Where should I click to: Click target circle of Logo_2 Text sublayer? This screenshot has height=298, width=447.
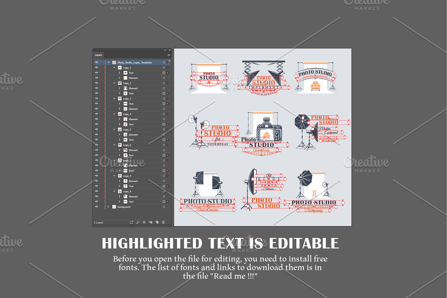164,93
